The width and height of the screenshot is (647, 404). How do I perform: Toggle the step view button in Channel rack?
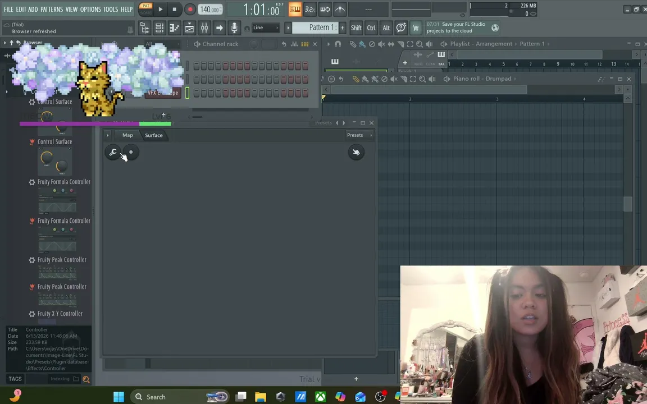coord(304,44)
